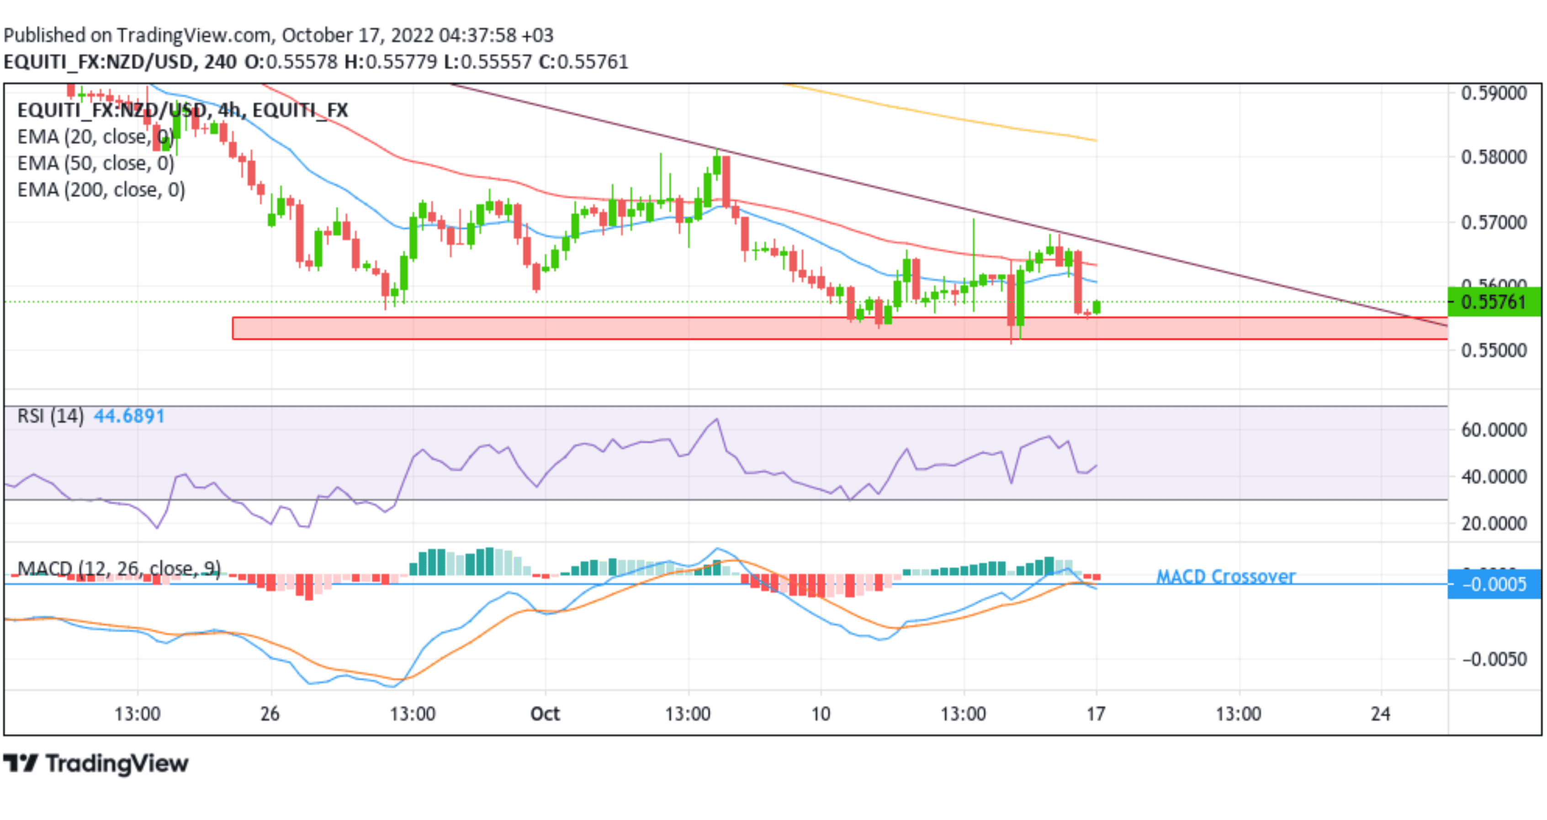Screen dimensions: 1547x820
Task: Click the RSI value 44.6891
Action: coord(129,415)
